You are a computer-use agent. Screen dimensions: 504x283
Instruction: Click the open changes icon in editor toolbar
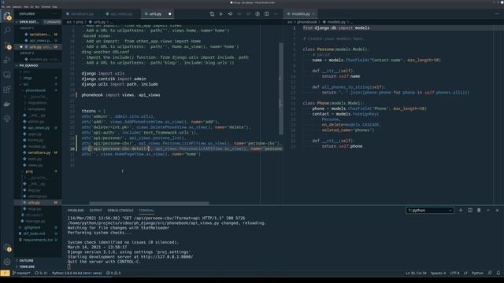[230, 14]
